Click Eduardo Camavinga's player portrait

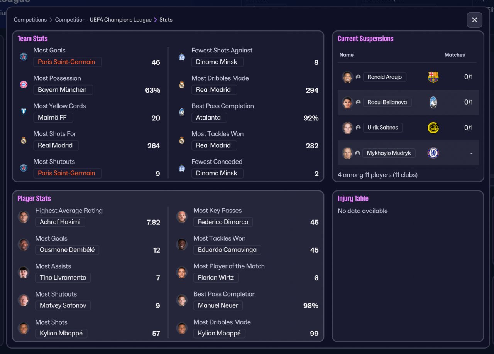click(x=182, y=244)
